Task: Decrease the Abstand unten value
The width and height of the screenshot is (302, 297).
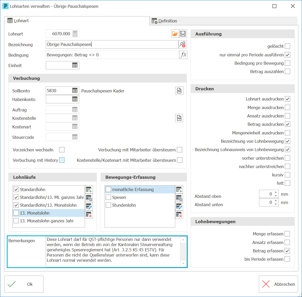Action: point(276,204)
